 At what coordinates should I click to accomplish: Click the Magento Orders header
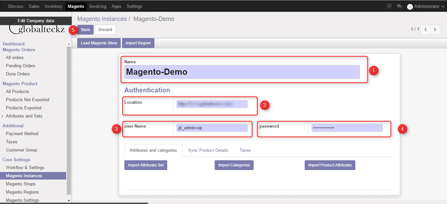pos(19,50)
